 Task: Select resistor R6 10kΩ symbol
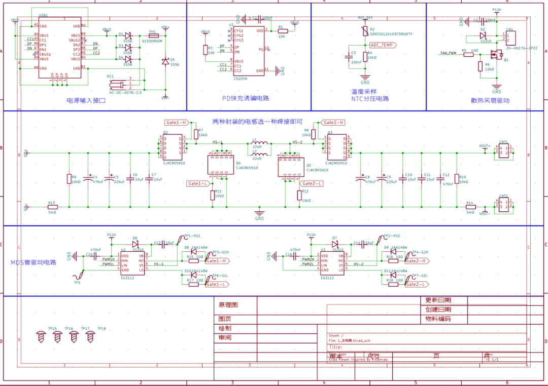click(481, 66)
